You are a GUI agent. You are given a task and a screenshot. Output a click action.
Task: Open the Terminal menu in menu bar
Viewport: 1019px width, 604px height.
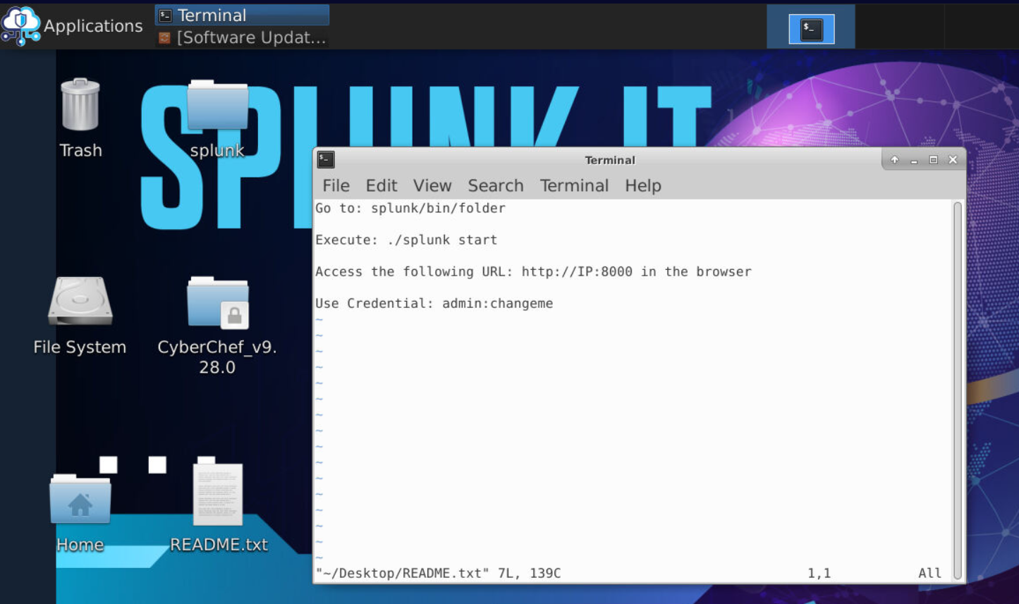[x=574, y=185]
